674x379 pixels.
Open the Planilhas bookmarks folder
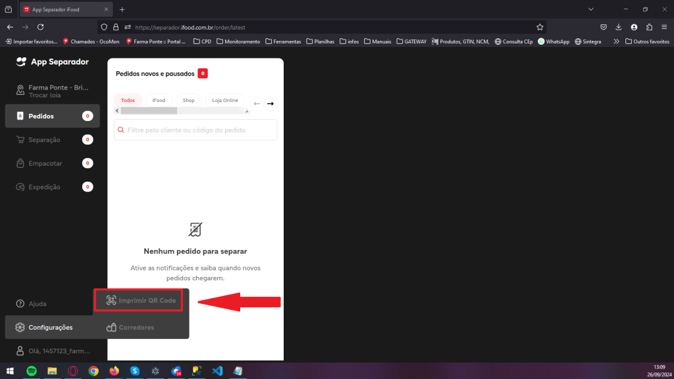coord(321,41)
